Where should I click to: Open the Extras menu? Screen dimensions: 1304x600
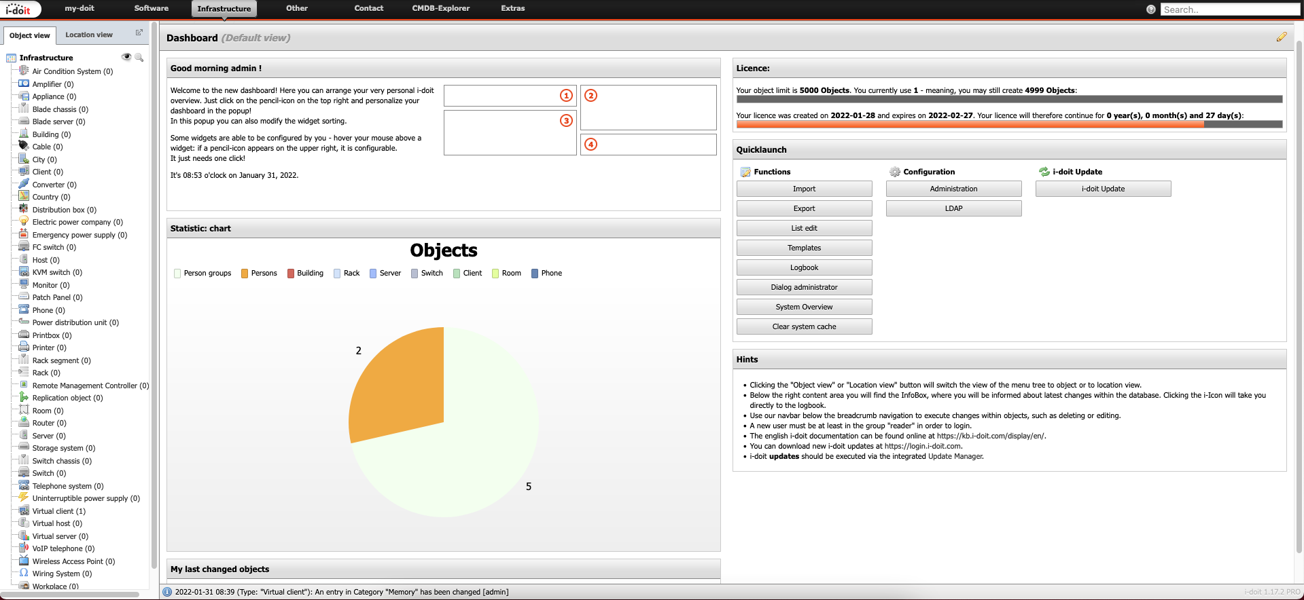[512, 9]
